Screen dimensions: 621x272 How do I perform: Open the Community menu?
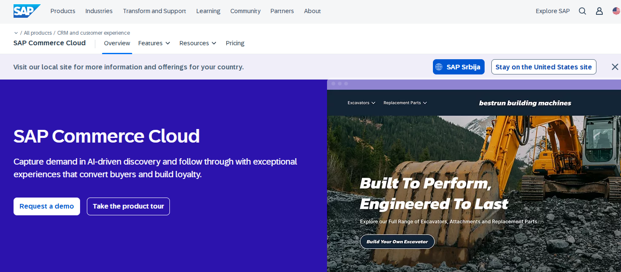coord(245,11)
